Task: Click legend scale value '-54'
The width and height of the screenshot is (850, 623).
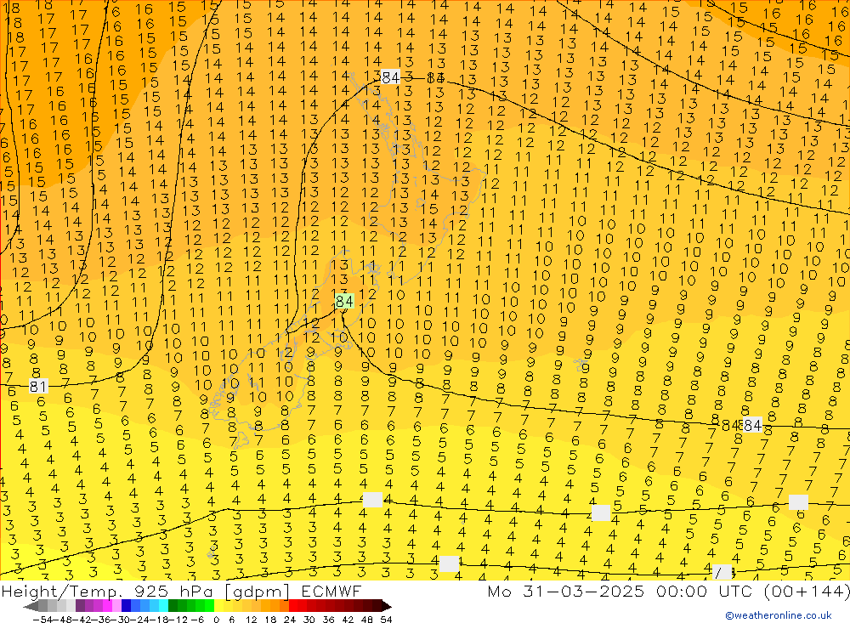Action: tap(42, 620)
